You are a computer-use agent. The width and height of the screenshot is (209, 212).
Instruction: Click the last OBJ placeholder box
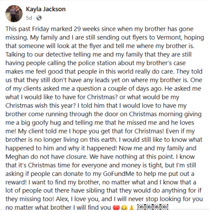tap(164, 207)
